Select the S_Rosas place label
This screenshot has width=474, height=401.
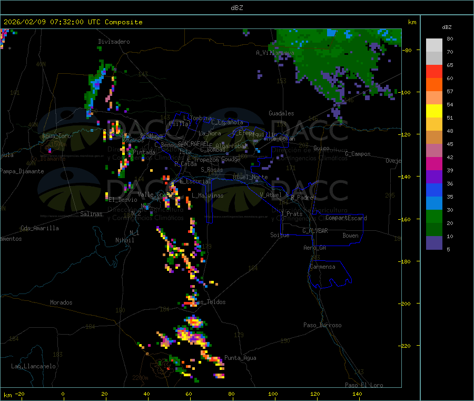point(212,170)
